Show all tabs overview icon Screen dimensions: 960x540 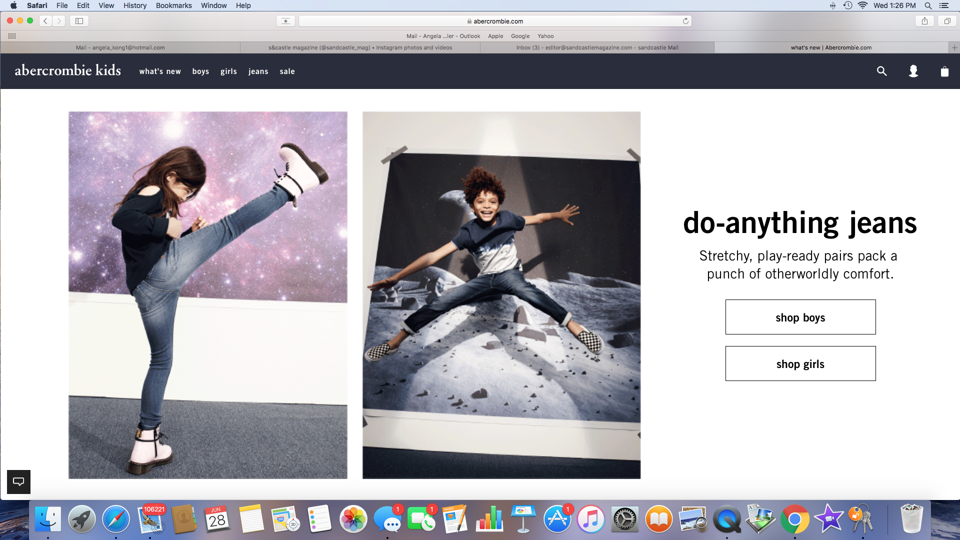pyautogui.click(x=947, y=21)
